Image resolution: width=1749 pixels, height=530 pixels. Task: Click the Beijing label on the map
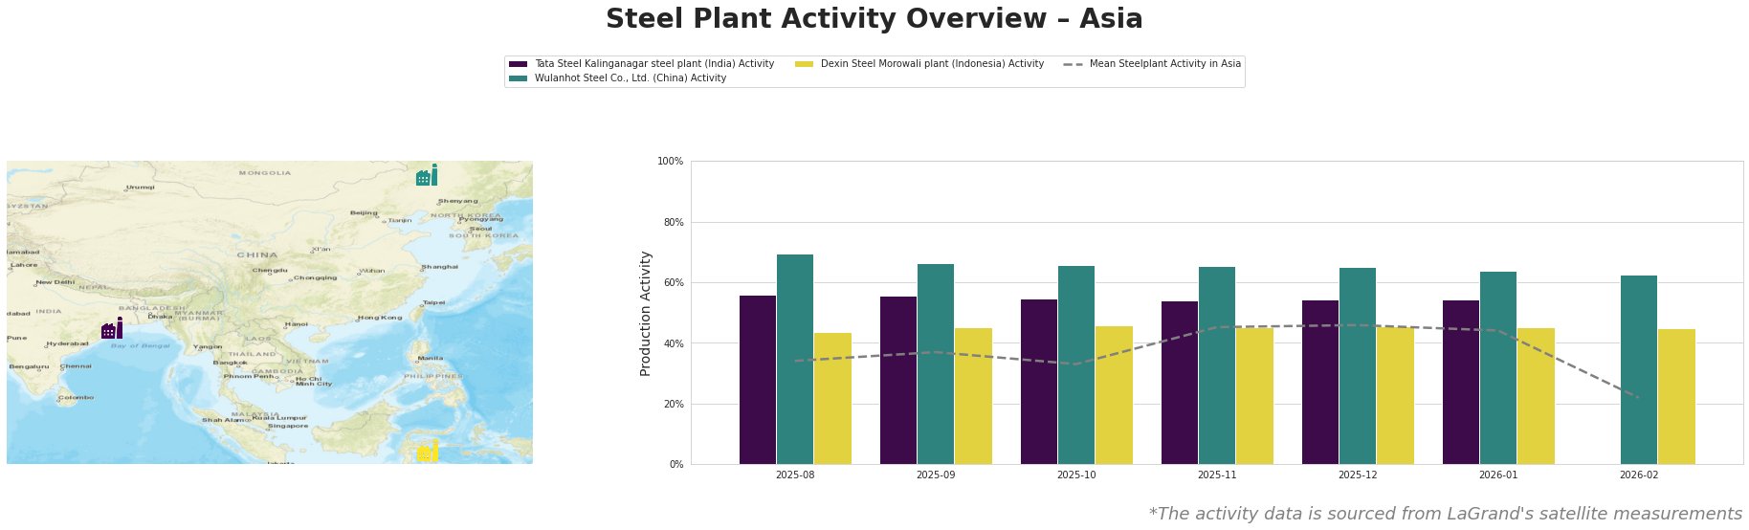[x=364, y=212]
